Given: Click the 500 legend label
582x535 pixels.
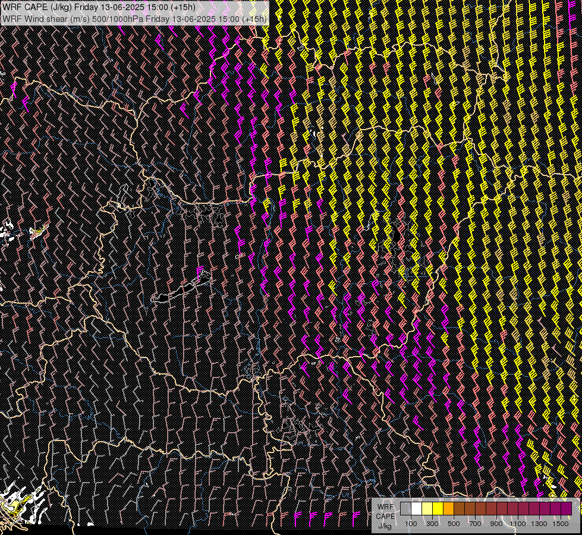Looking at the screenshot, I should (454, 524).
